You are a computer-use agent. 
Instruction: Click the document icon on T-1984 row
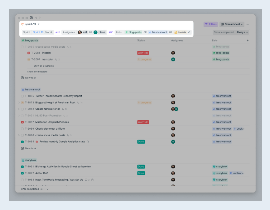coord(92,180)
